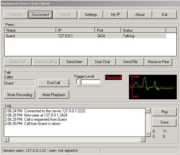Save the recording
The width and height of the screenshot is (180, 155).
click(x=164, y=122)
